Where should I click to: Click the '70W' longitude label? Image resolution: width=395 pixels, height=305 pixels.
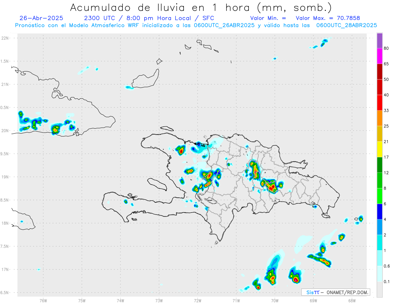pyautogui.click(x=275, y=301)
